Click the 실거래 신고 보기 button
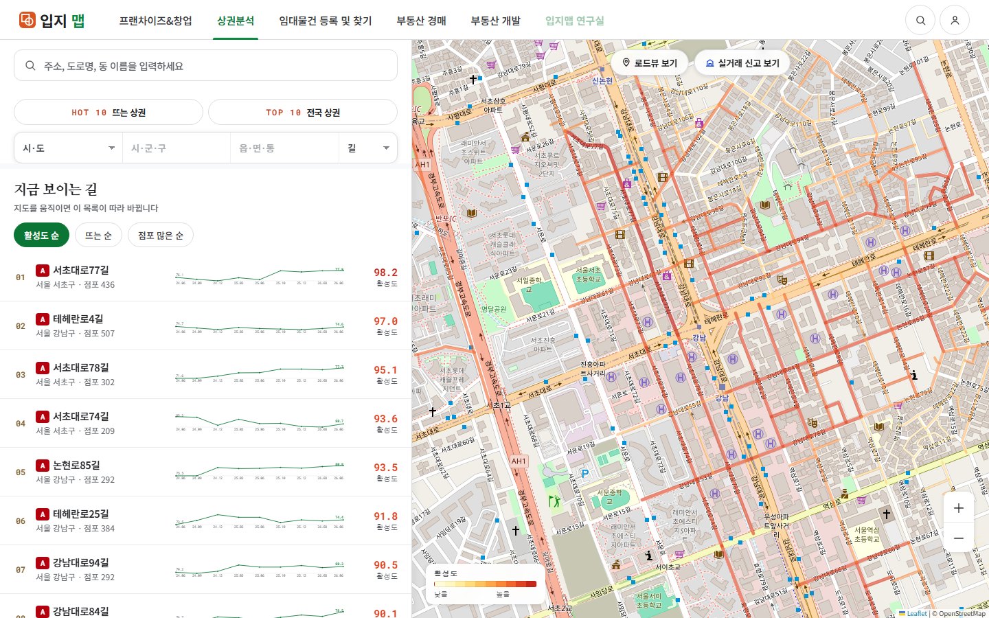Image resolution: width=989 pixels, height=618 pixels. (x=742, y=62)
